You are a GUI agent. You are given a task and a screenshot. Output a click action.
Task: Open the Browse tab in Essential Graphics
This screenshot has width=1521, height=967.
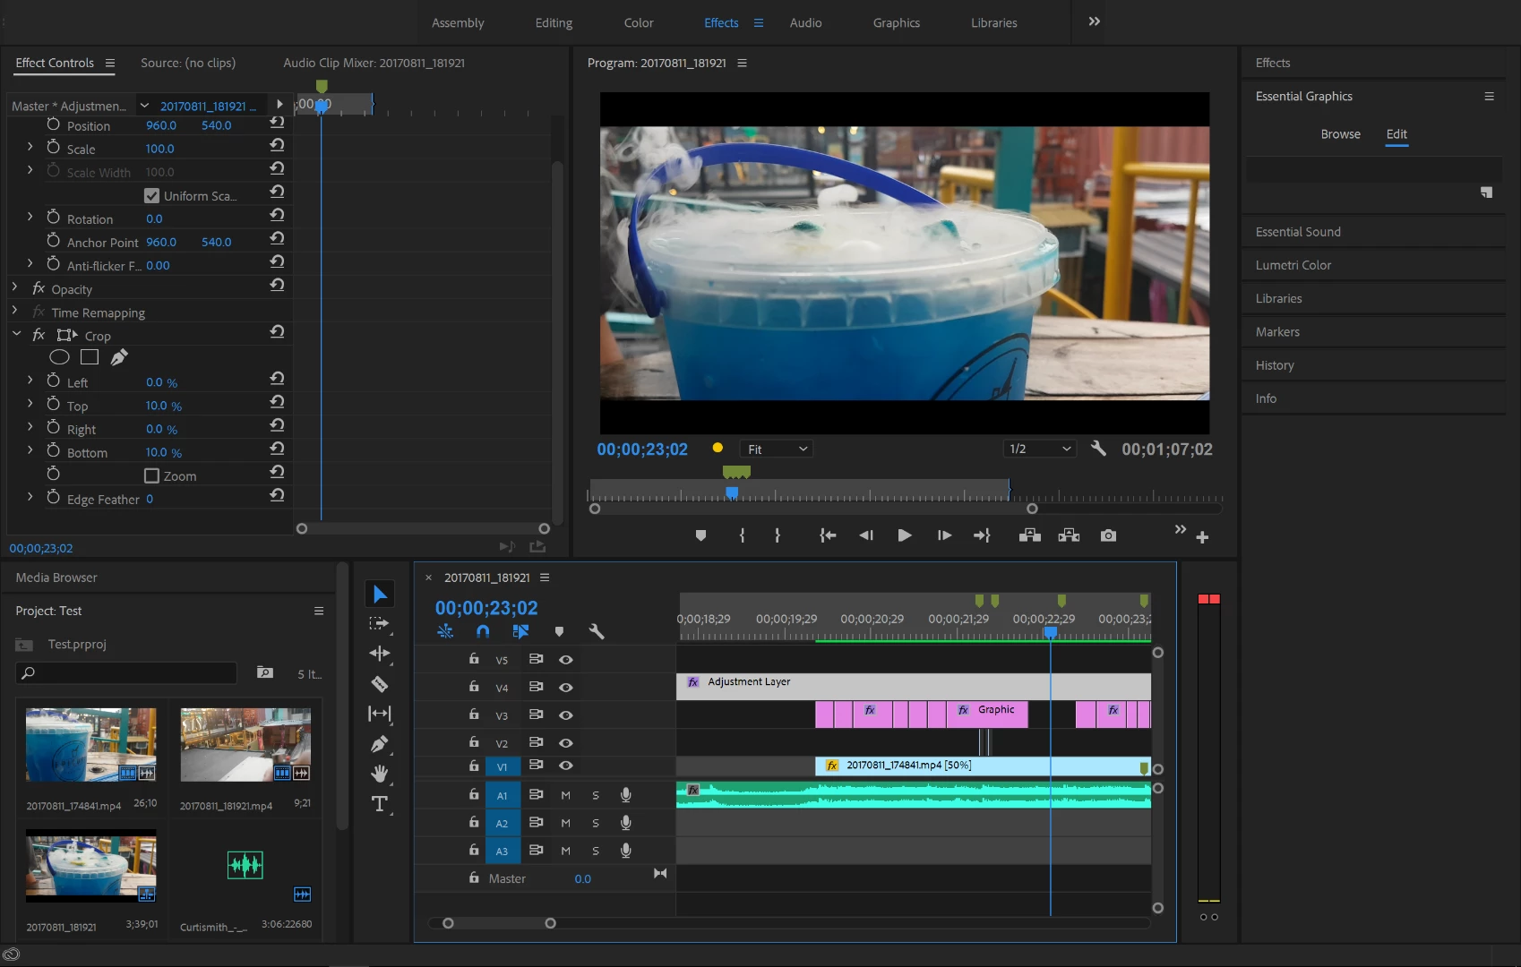pyautogui.click(x=1340, y=134)
